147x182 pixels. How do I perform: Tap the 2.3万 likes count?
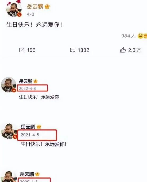tap(135, 50)
